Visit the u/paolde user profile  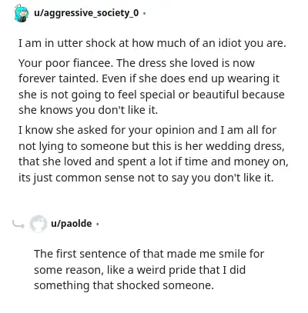click(x=71, y=224)
